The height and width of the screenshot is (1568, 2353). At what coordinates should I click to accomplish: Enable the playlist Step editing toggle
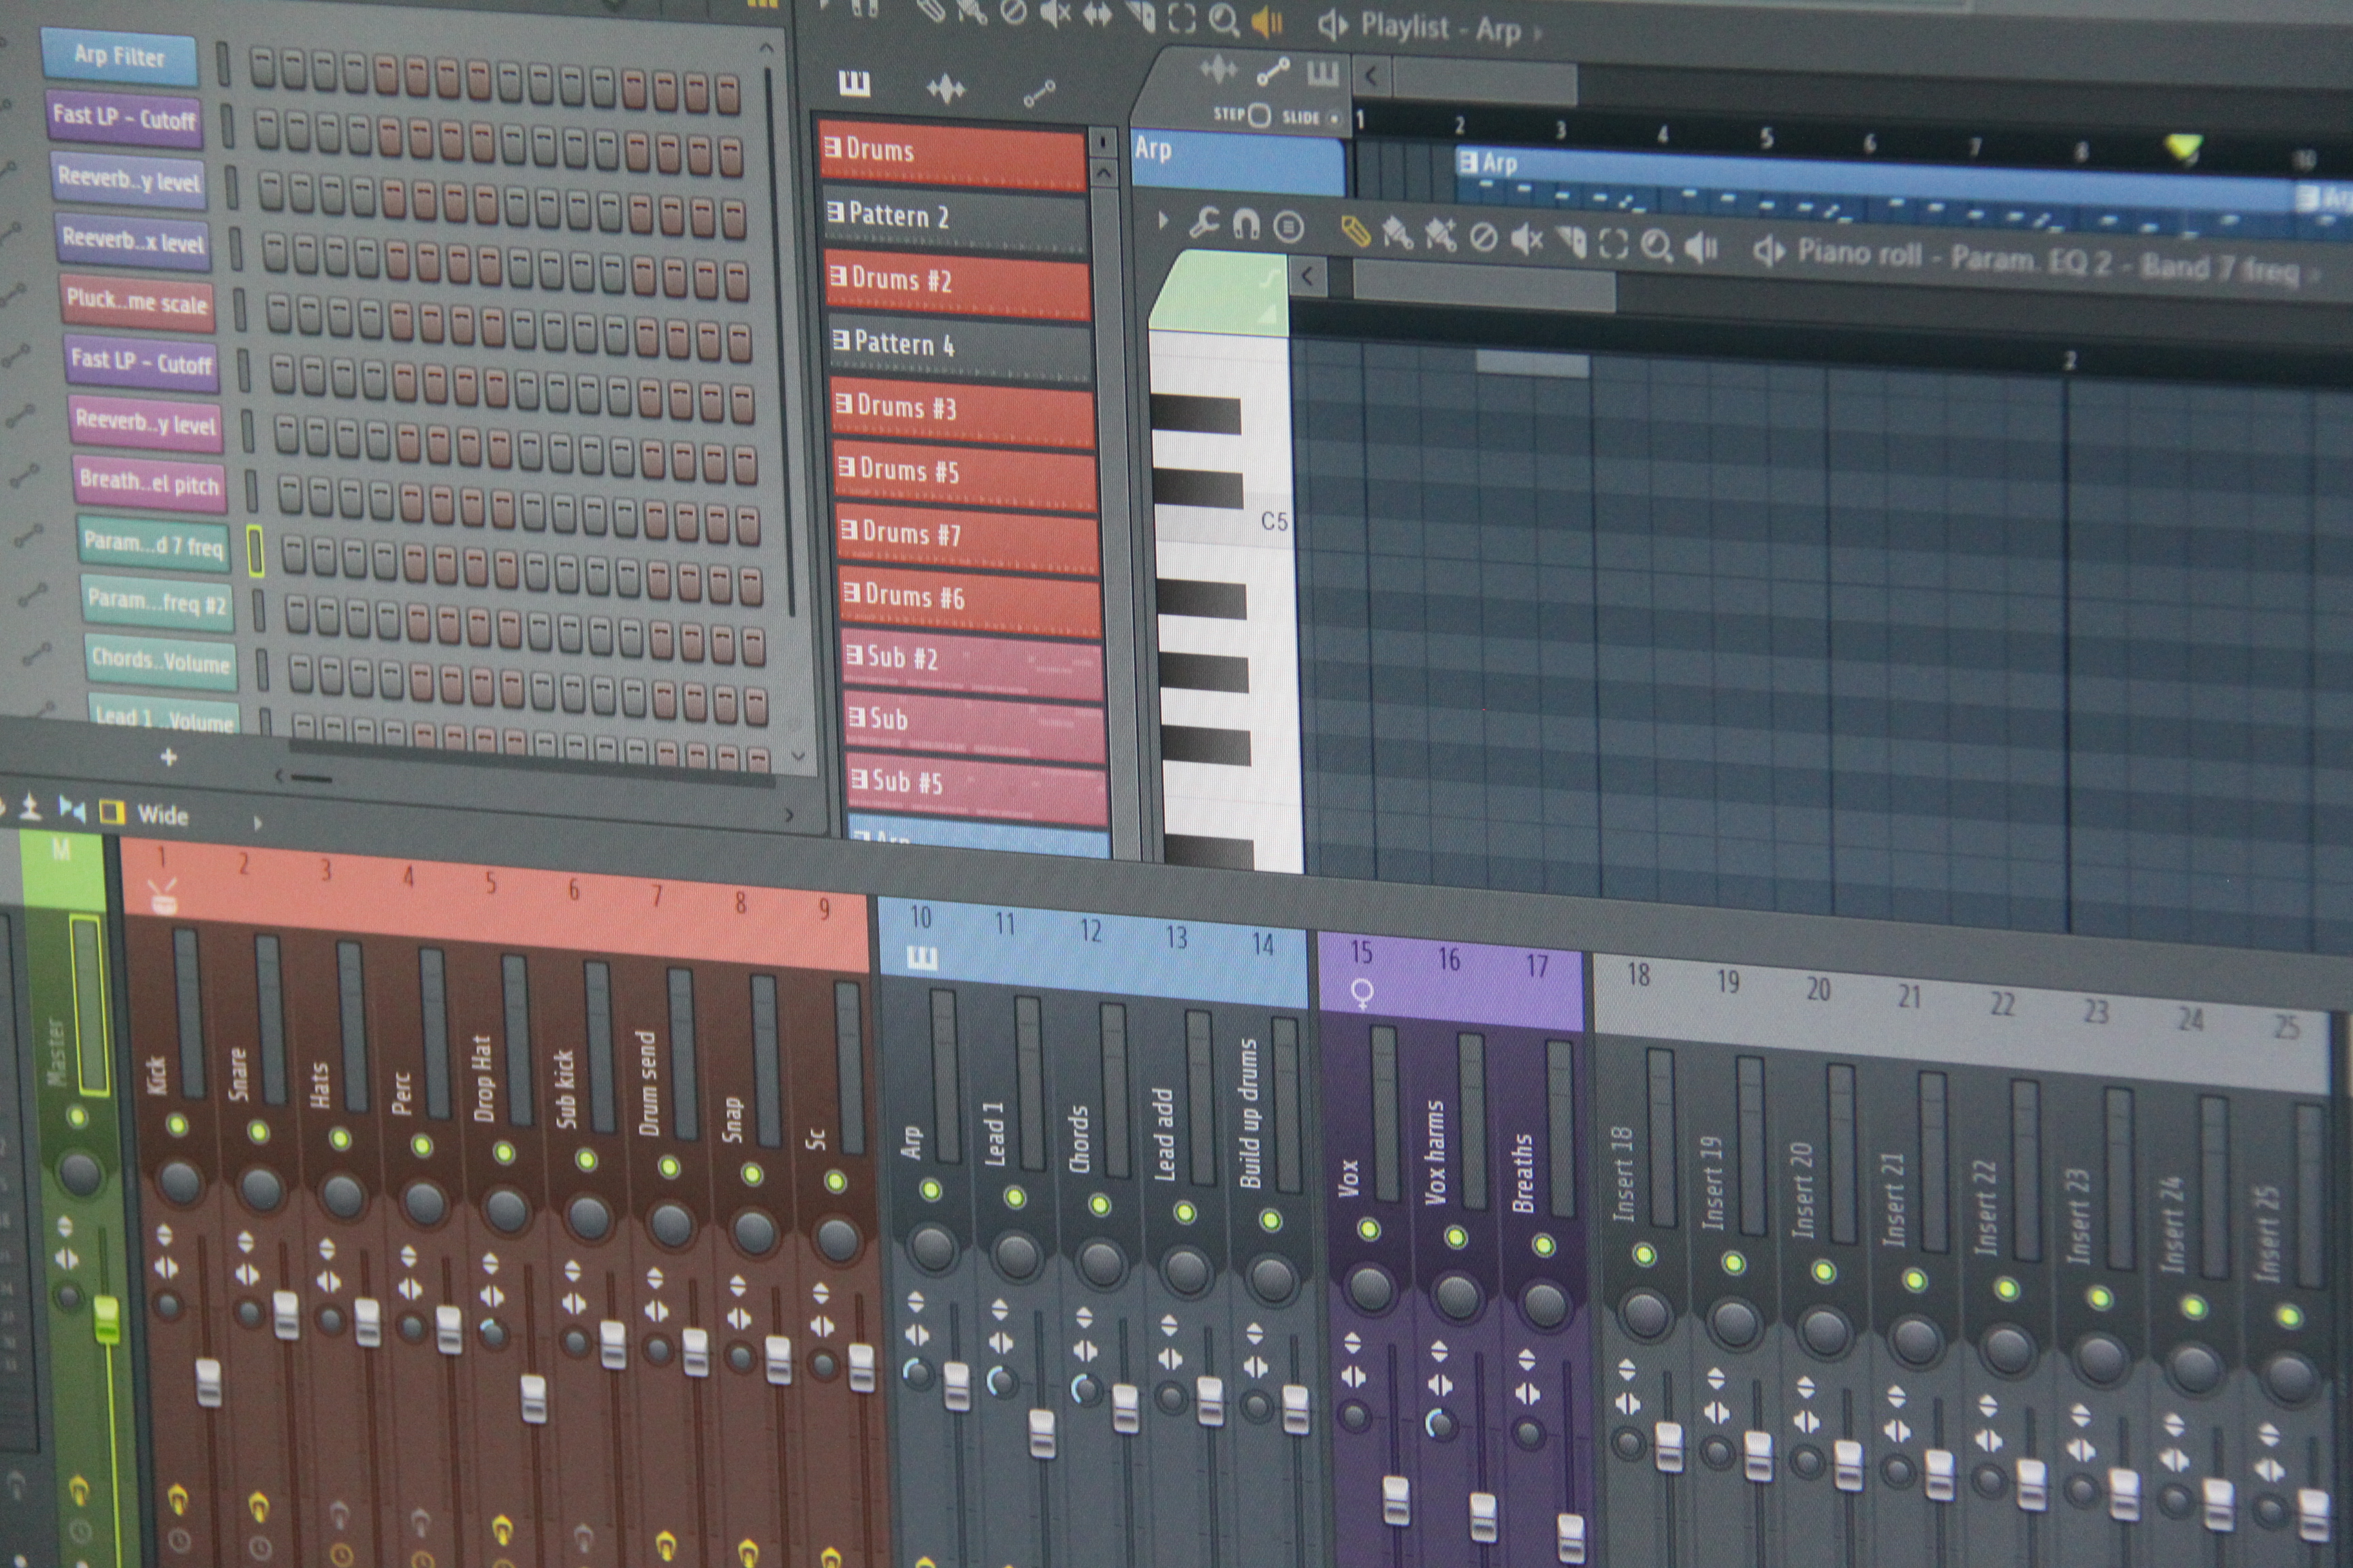pyautogui.click(x=1260, y=115)
